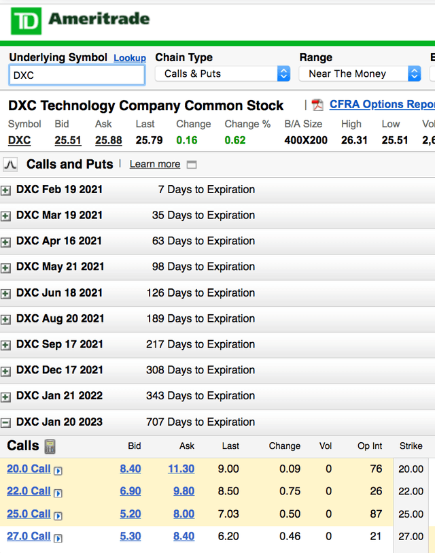Image resolution: width=435 pixels, height=553 pixels.
Task: Click the arrow icon next to 22.0 Call
Action: (x=58, y=493)
